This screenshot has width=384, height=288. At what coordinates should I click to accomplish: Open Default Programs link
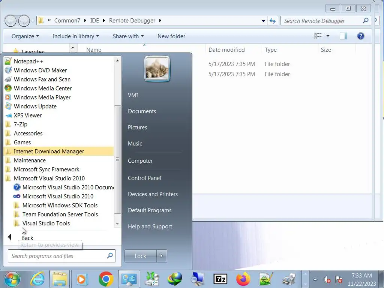click(149, 210)
